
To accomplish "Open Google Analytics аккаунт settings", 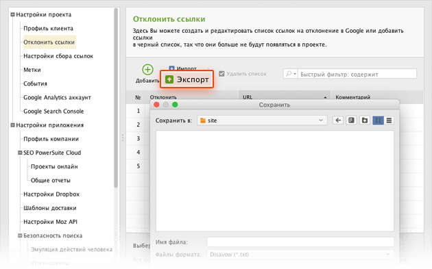I will tap(57, 97).
